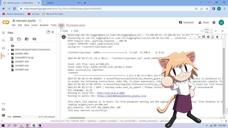Click the Share button

[x=203, y=22]
